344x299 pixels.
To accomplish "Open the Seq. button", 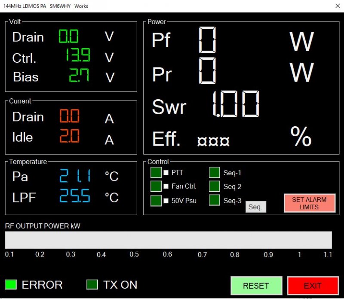I will (255, 207).
